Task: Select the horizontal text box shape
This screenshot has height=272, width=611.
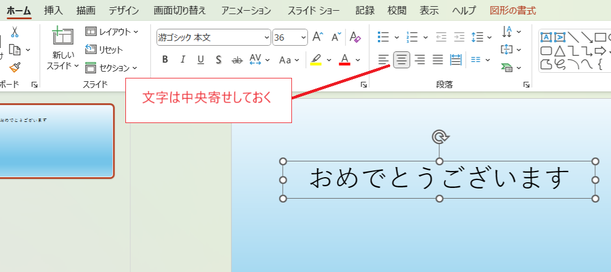Action: [546, 37]
